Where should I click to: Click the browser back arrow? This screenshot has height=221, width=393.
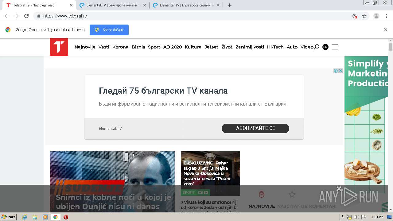[7, 16]
